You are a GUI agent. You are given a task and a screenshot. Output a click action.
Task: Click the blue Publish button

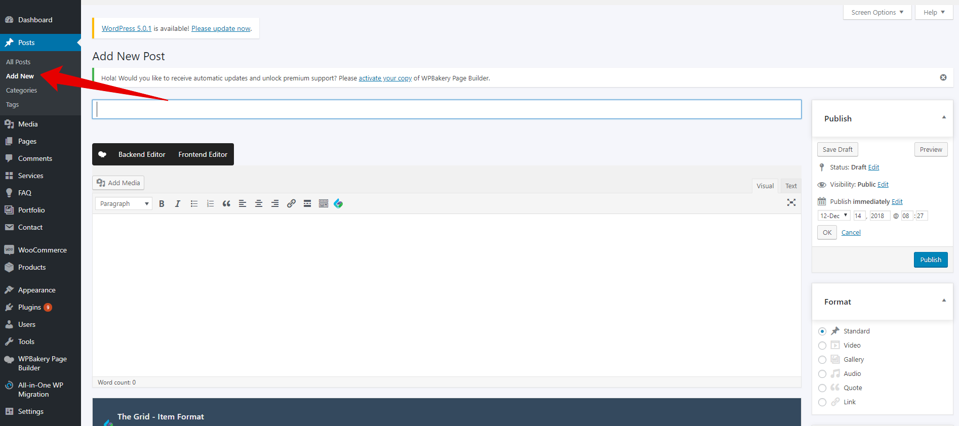[x=931, y=260]
